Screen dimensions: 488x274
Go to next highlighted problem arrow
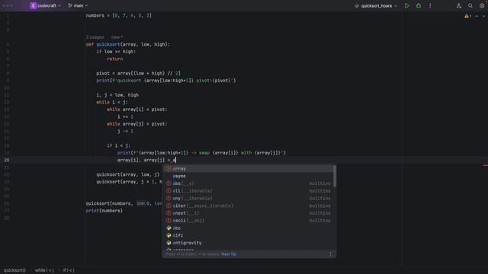(483, 16)
